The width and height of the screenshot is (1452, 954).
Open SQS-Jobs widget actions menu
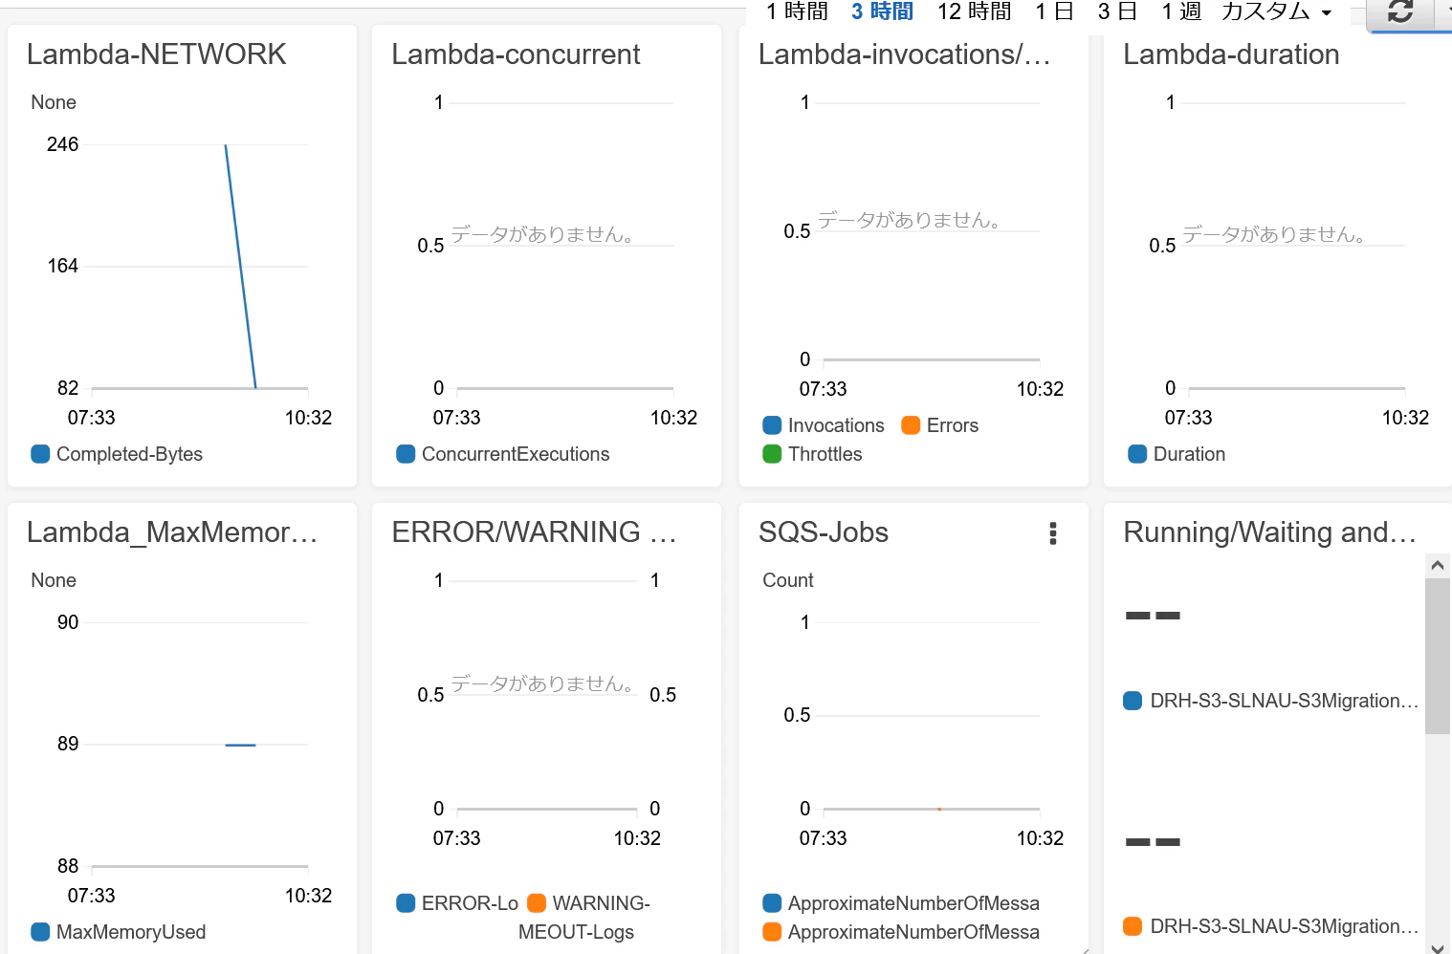(x=1053, y=533)
